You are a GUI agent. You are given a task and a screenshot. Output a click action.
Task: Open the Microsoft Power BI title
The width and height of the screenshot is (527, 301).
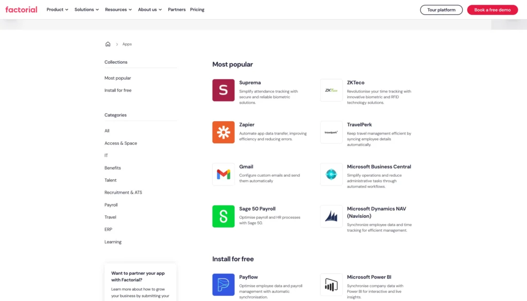[x=369, y=277]
